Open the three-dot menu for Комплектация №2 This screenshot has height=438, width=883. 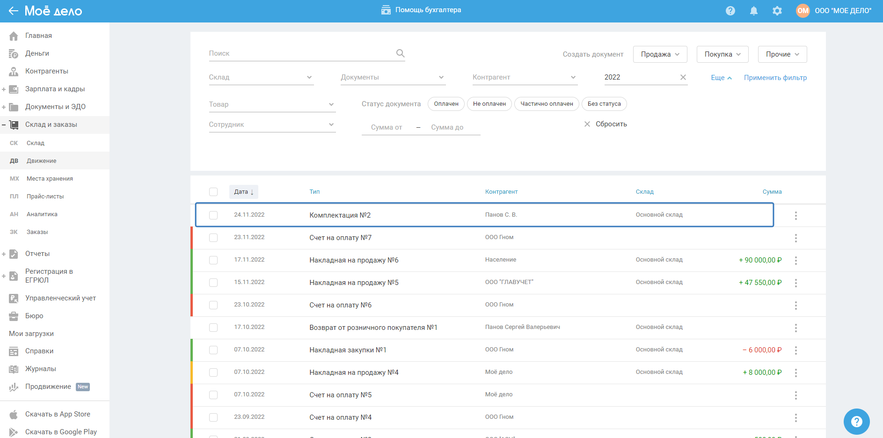pos(795,216)
